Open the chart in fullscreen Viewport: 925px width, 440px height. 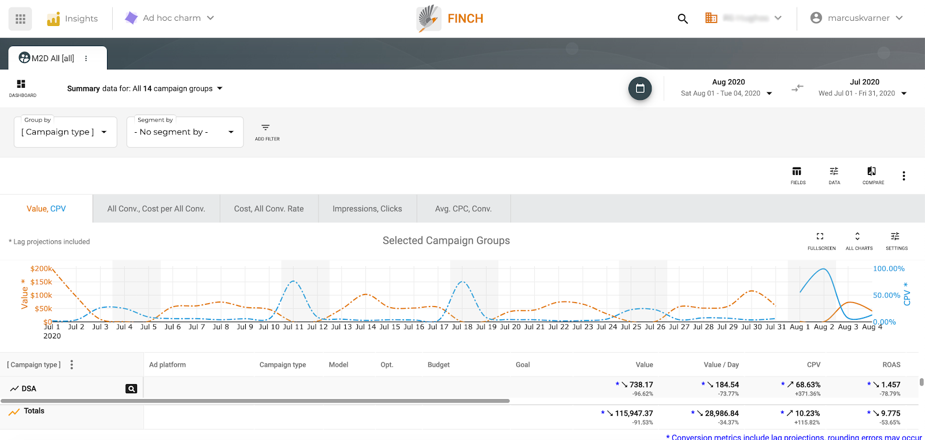[x=821, y=241]
